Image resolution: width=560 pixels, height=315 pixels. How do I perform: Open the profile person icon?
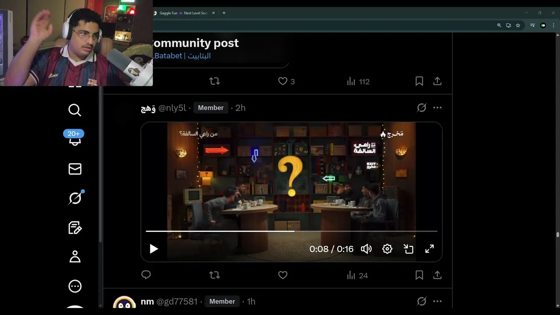click(75, 256)
